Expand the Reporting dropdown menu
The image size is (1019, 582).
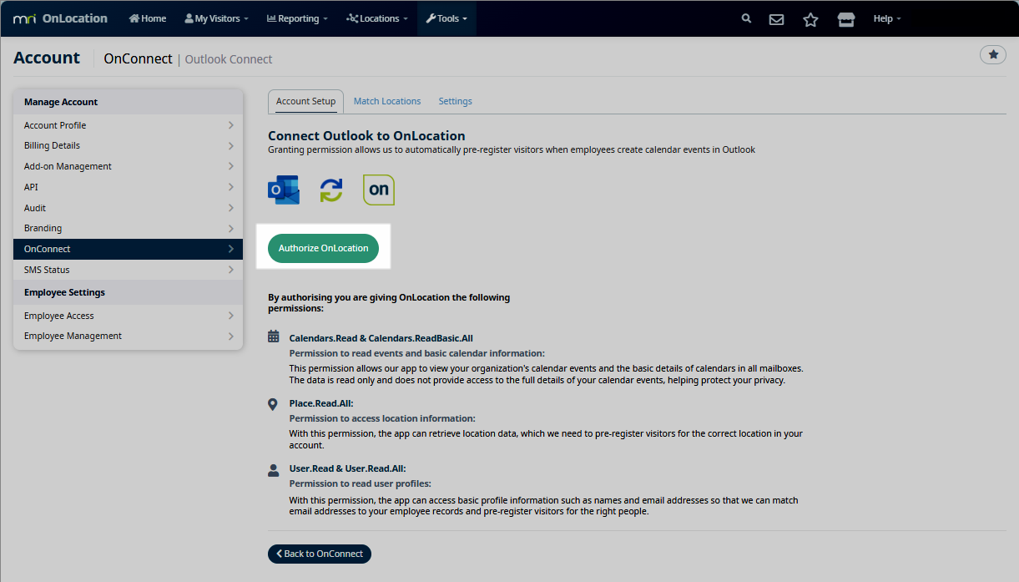pyautogui.click(x=297, y=18)
